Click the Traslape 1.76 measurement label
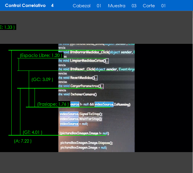Viewport: 193px width, 173px height. coord(53,104)
